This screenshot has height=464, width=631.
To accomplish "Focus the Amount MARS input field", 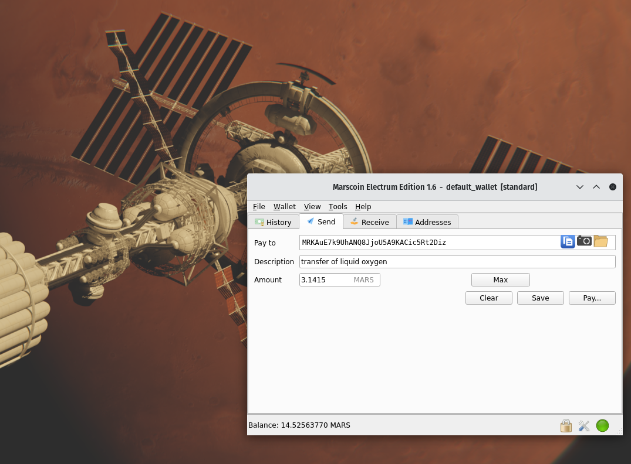I will click(x=326, y=280).
